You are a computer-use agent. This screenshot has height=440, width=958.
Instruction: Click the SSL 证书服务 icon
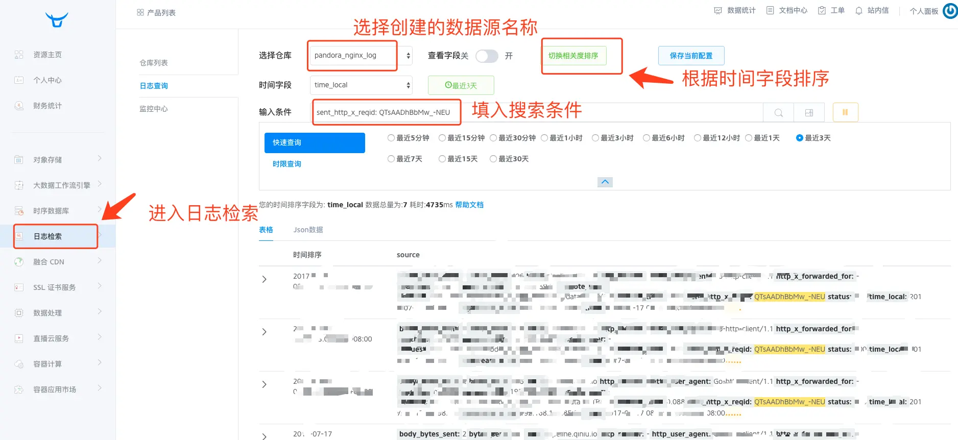point(19,287)
